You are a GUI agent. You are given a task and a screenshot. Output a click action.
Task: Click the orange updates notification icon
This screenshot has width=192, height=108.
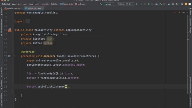coord(186,4)
